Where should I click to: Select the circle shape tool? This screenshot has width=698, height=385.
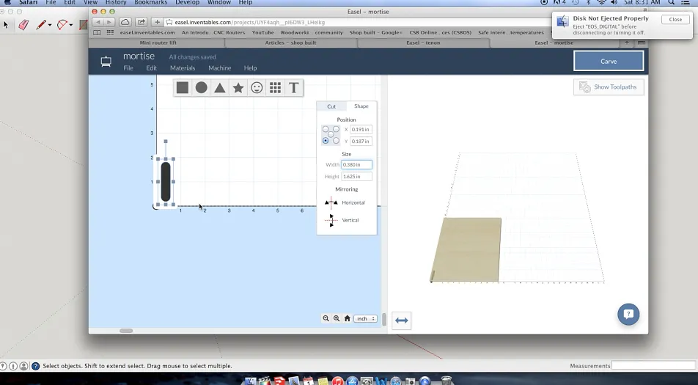click(x=201, y=88)
